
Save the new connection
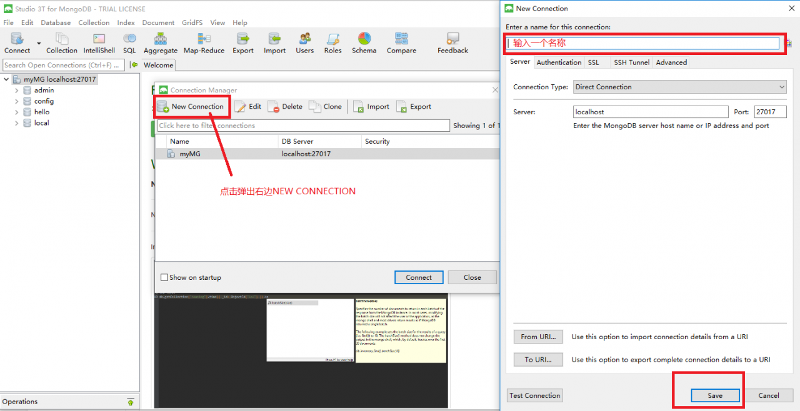click(714, 395)
